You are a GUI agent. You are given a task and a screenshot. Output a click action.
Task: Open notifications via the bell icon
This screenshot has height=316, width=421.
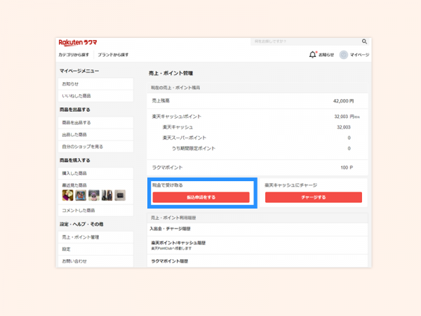tap(312, 55)
